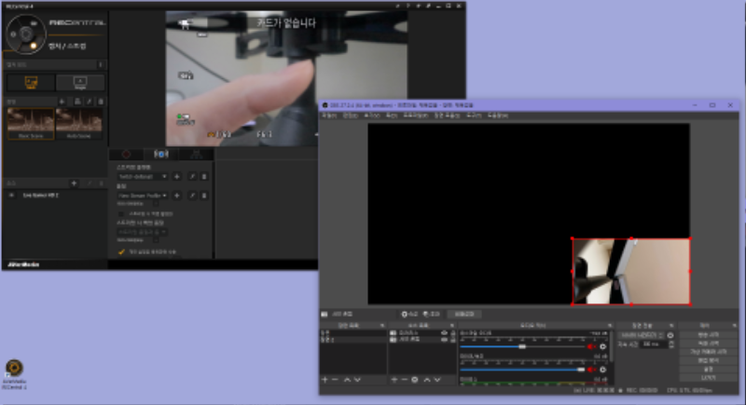
Task: Add a source in OBS sources panel
Action: click(394, 380)
